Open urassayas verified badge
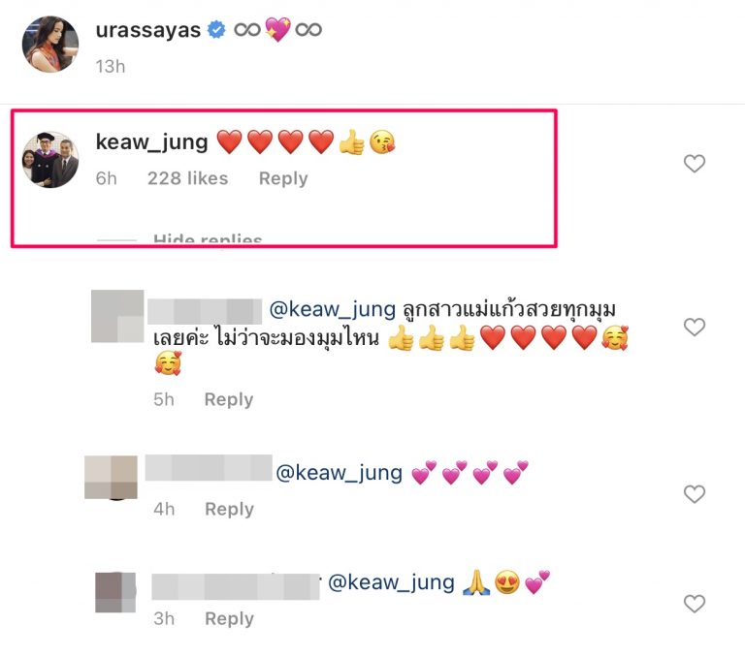Image resolution: width=745 pixels, height=657 pixels. pyautogui.click(x=216, y=30)
